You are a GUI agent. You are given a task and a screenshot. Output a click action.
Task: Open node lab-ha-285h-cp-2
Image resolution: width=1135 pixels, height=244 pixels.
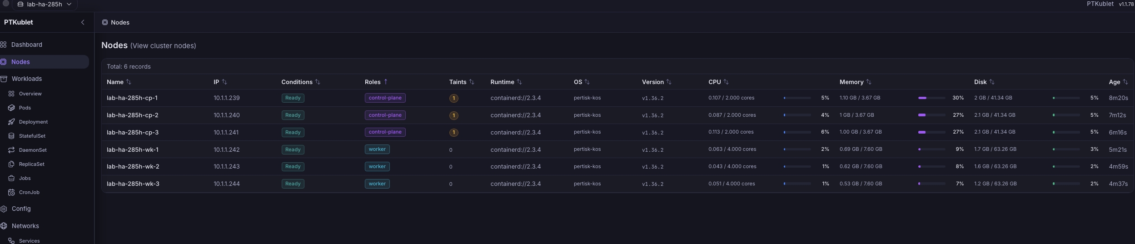point(133,115)
